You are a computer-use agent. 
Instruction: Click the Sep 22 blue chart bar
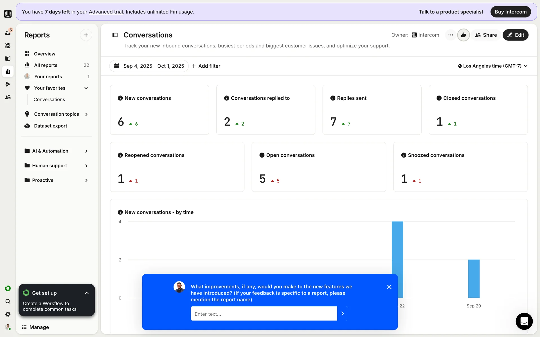pyautogui.click(x=397, y=247)
